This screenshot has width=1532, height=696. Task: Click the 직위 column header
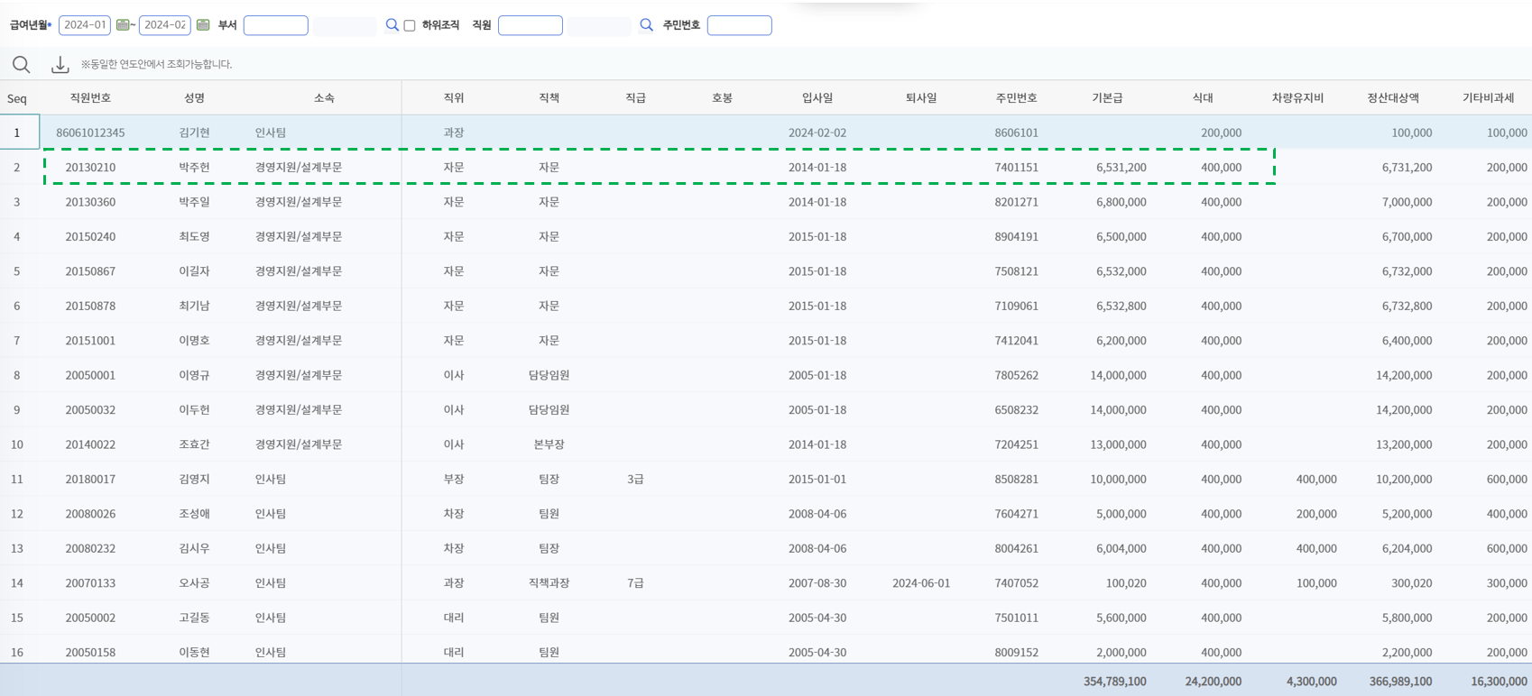tap(454, 97)
